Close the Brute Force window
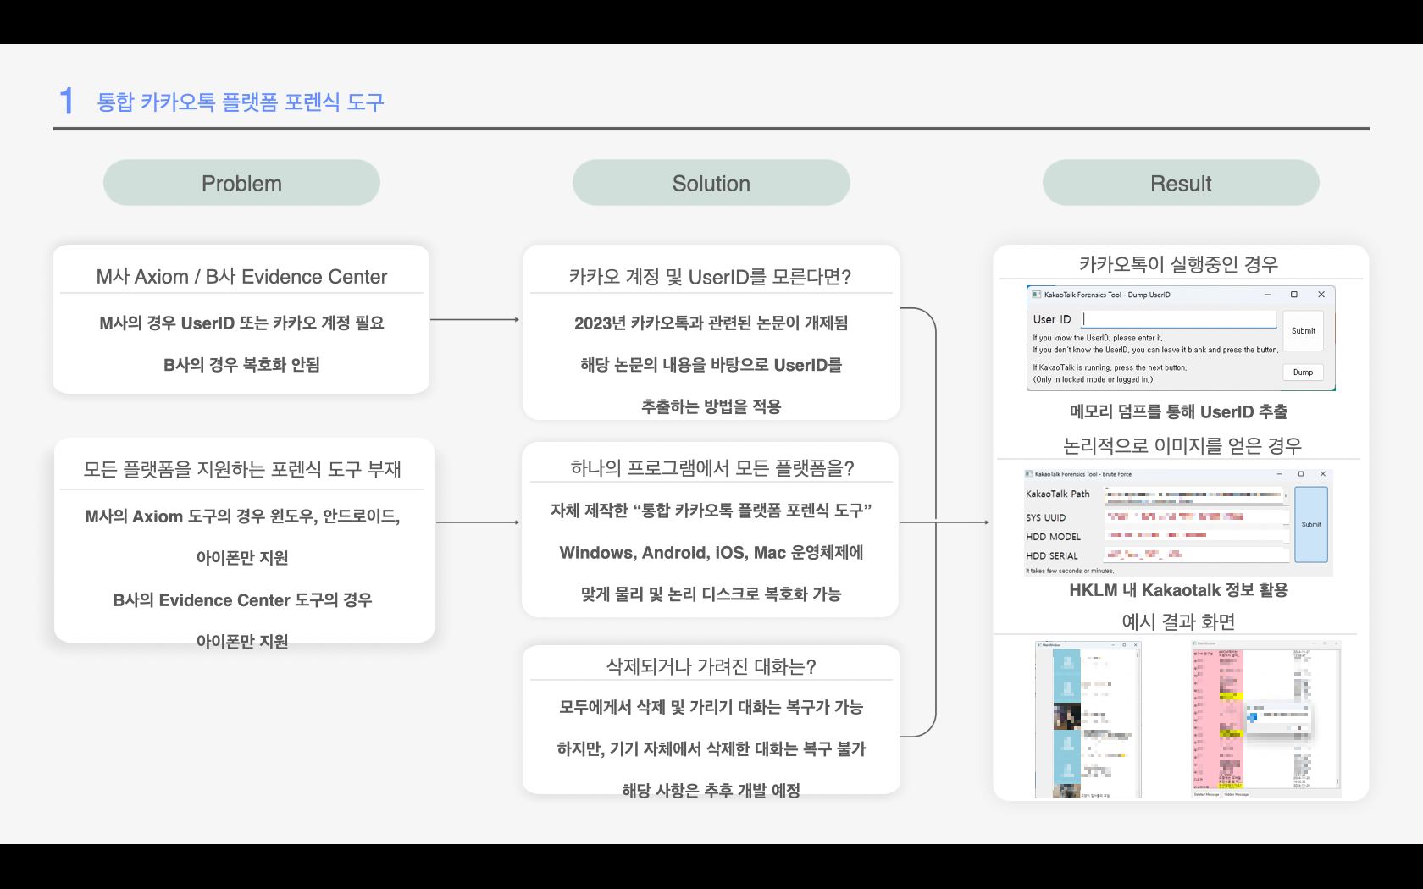This screenshot has width=1423, height=889. click(1323, 474)
